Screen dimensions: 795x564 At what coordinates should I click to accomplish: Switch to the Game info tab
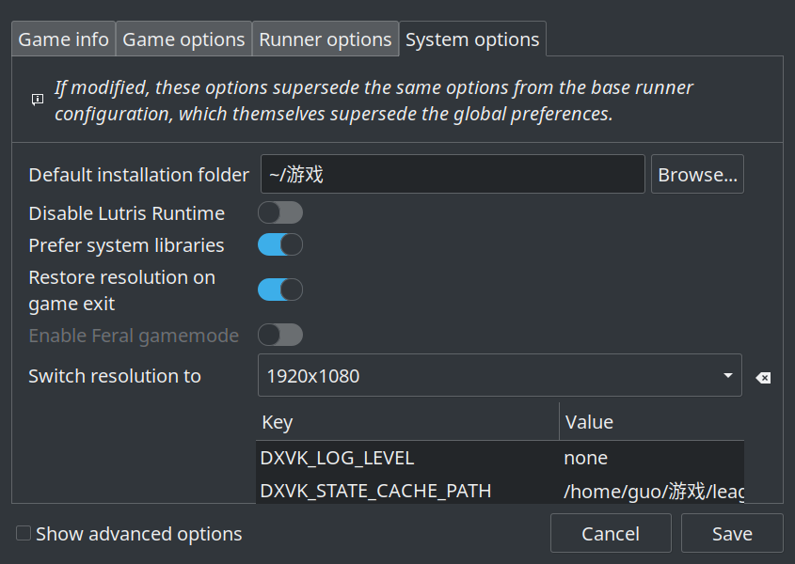[x=63, y=39]
